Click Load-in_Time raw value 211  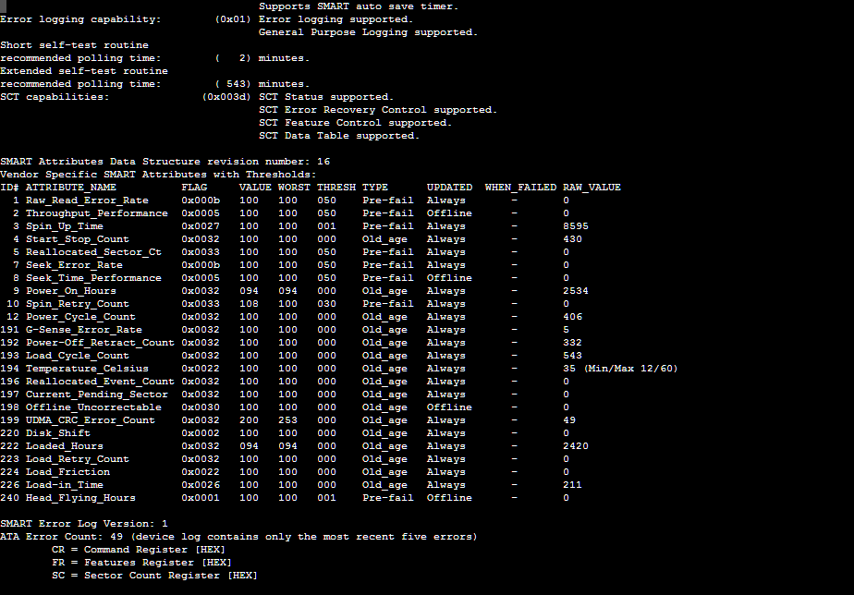(x=572, y=485)
